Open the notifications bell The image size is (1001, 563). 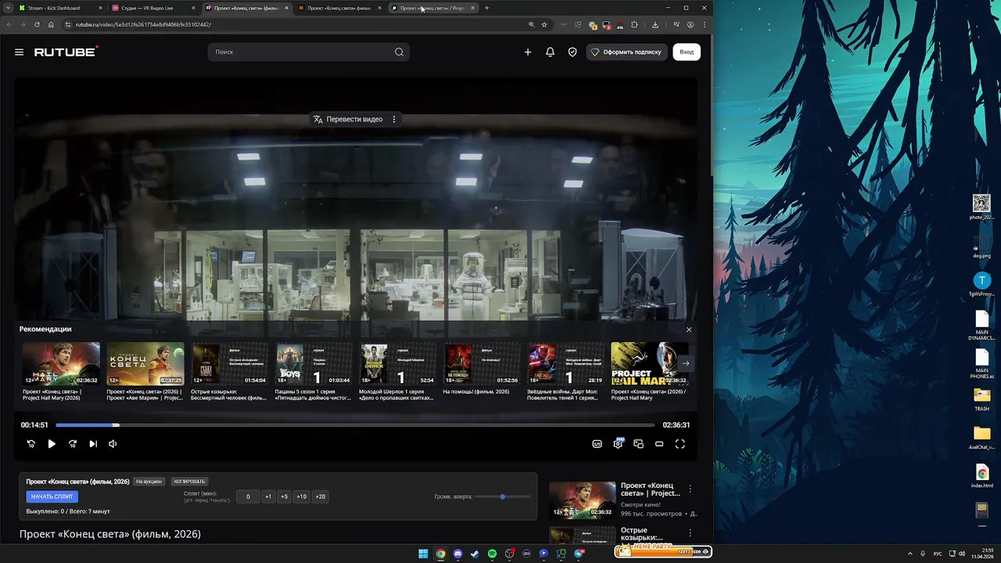(551, 52)
